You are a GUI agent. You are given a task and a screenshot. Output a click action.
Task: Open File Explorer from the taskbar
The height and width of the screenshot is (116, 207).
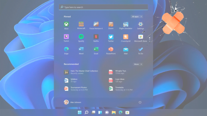tap(114, 113)
